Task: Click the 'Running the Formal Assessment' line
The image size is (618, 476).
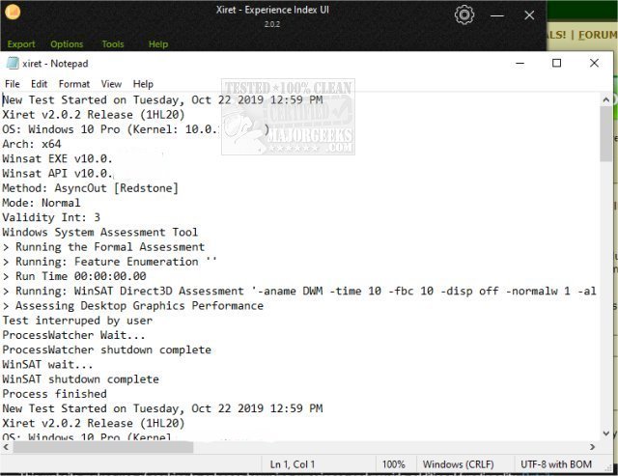Action: pos(103,247)
